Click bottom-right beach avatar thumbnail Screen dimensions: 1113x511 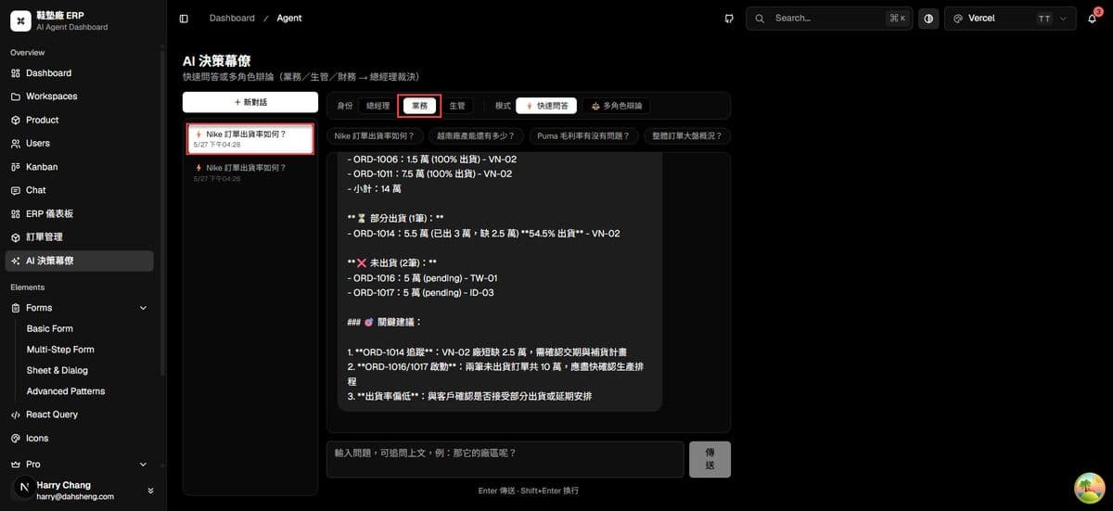[x=1088, y=487]
